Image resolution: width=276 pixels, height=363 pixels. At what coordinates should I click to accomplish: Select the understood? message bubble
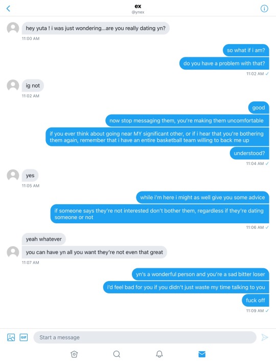click(x=249, y=153)
